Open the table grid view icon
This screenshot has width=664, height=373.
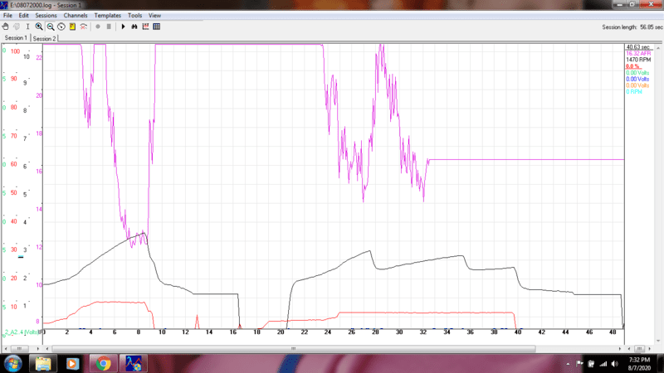click(x=157, y=27)
